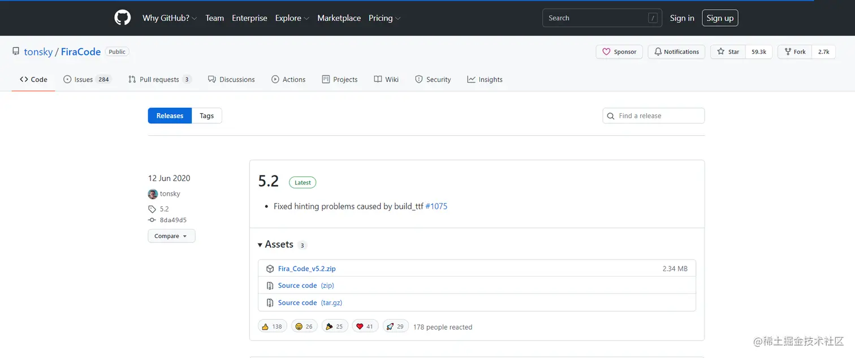Open issue #1075 link
The height and width of the screenshot is (358, 855).
[x=436, y=206]
